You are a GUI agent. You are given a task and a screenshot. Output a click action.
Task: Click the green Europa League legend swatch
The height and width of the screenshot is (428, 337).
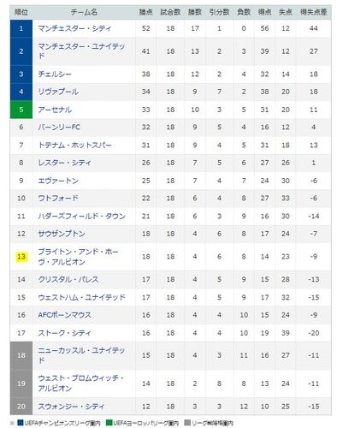pos(109,423)
